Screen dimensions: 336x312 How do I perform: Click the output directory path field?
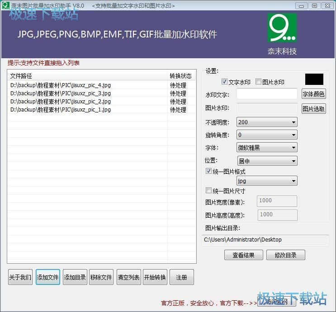click(x=265, y=240)
